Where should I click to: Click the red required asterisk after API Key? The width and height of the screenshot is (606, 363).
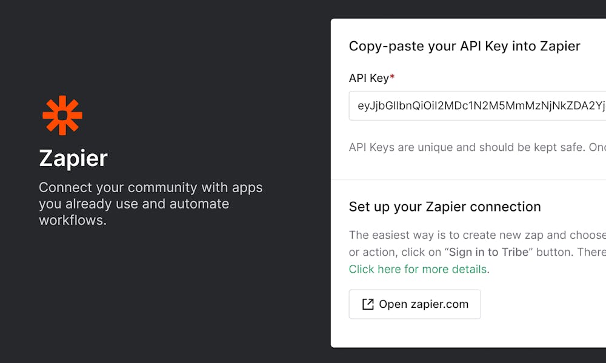[392, 76]
